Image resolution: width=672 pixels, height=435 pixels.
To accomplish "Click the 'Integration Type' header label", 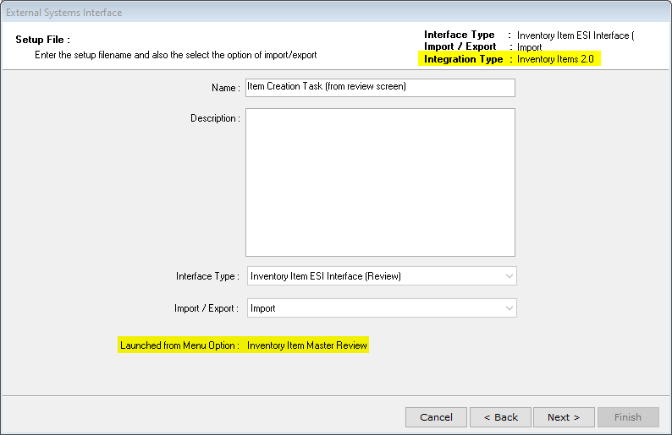I will [463, 59].
